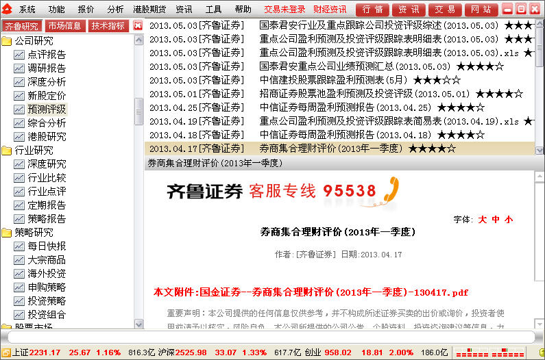Viewport: 545px width, 360px height.
Task: Click the chart icon beside 深度分析
Action: point(19,82)
